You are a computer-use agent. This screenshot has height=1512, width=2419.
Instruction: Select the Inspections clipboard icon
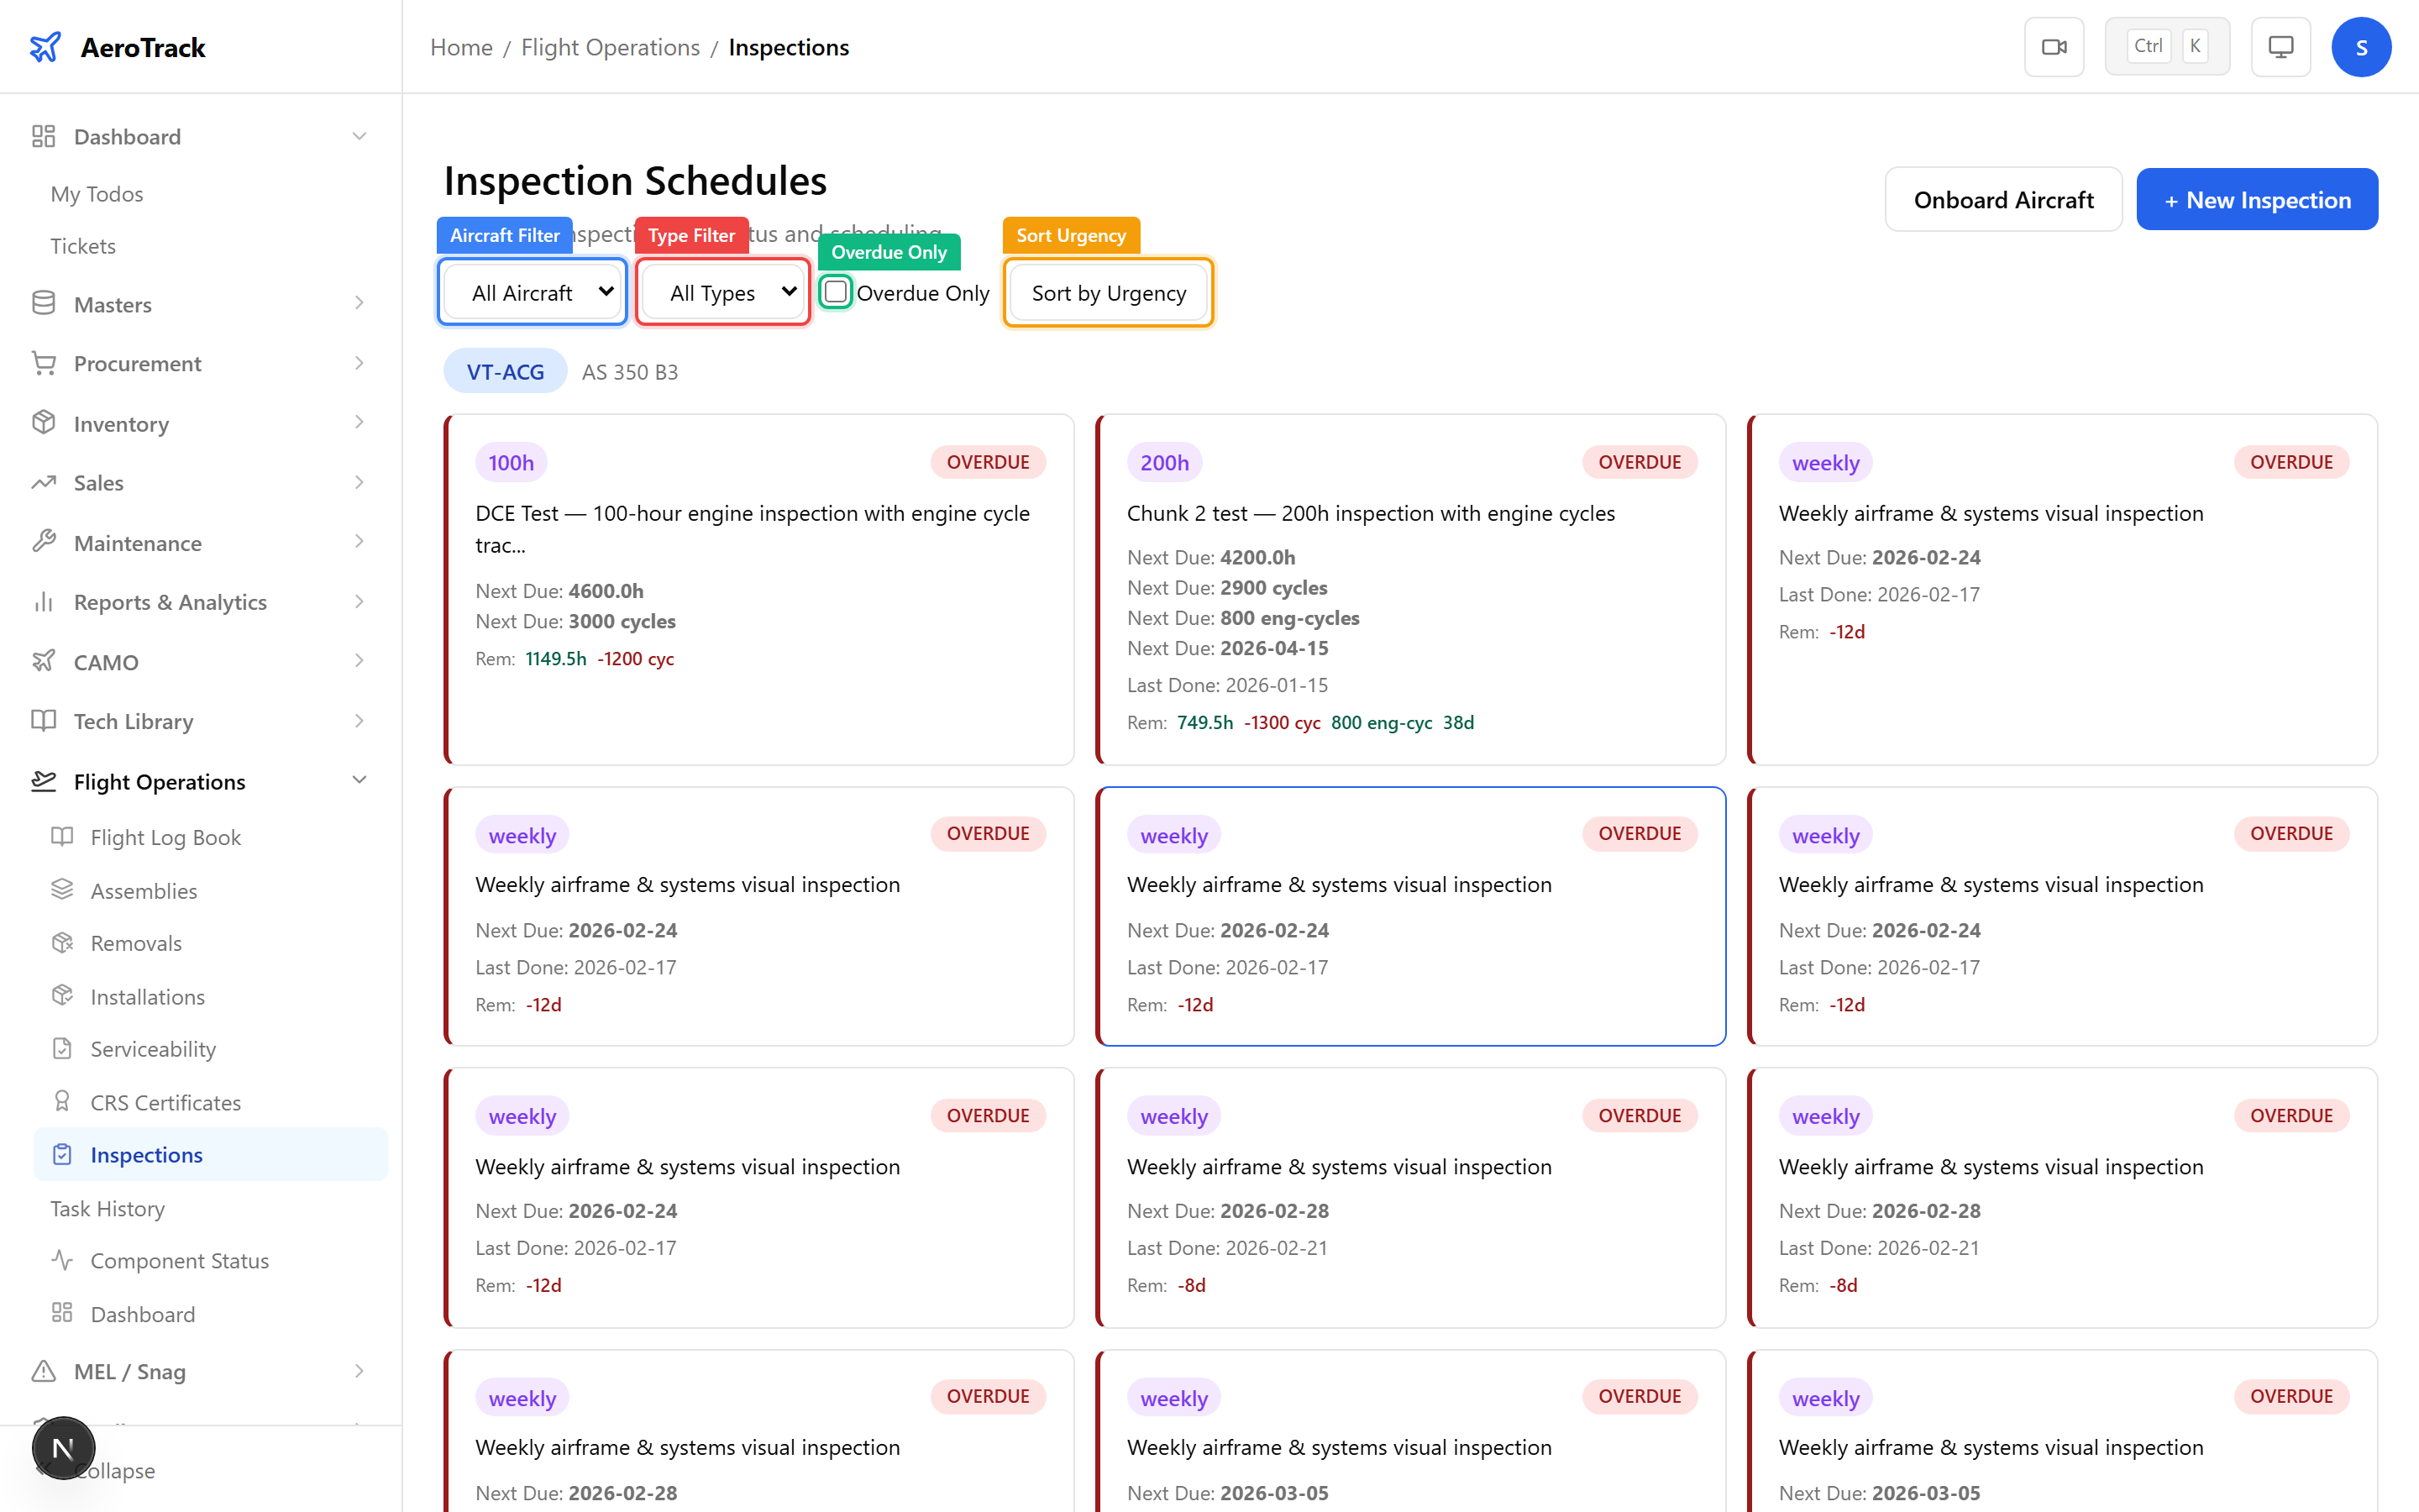(x=62, y=1154)
